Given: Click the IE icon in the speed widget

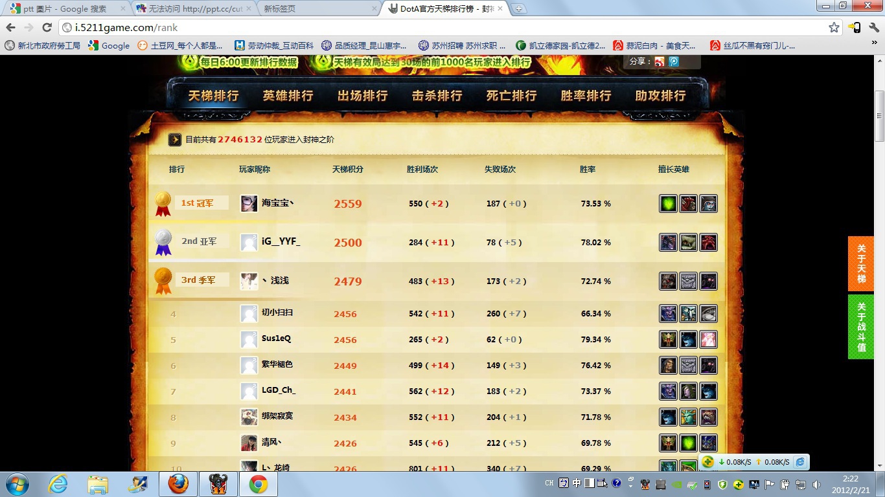Looking at the screenshot, I should [801, 462].
